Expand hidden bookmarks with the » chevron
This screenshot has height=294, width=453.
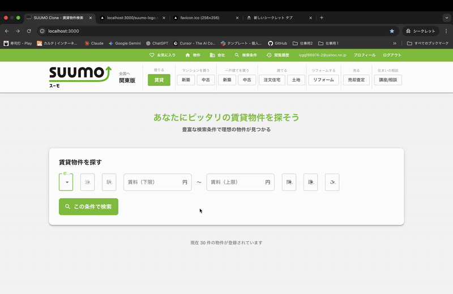click(x=395, y=44)
